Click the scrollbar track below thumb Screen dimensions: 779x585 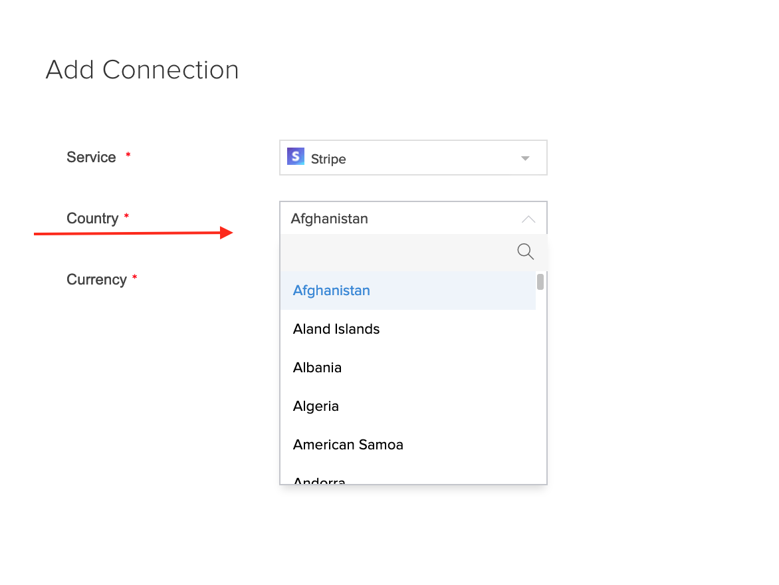(x=540, y=385)
